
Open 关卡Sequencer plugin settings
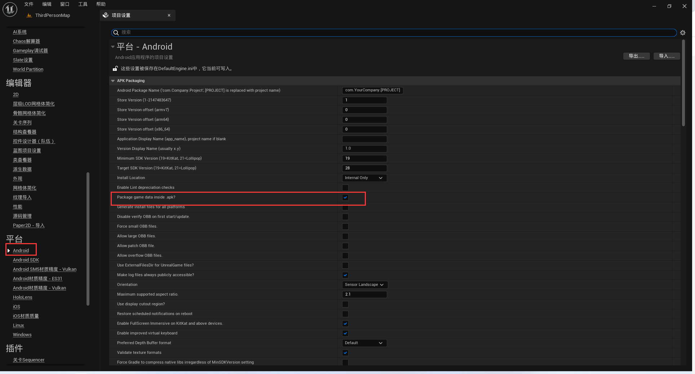pos(29,360)
